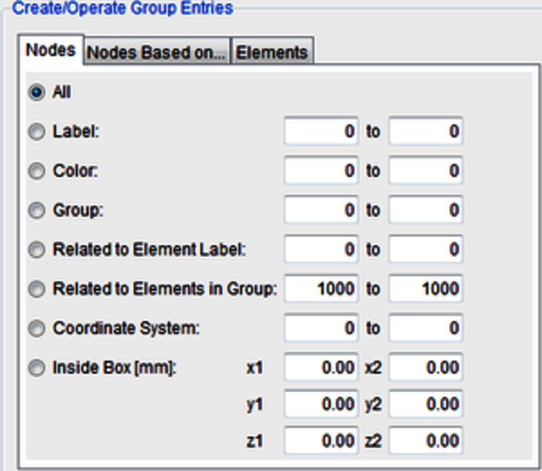Select the All radio button
The image size is (542, 471).
click(36, 93)
